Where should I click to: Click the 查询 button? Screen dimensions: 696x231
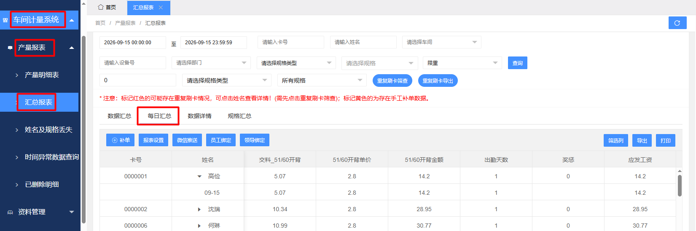pos(518,63)
